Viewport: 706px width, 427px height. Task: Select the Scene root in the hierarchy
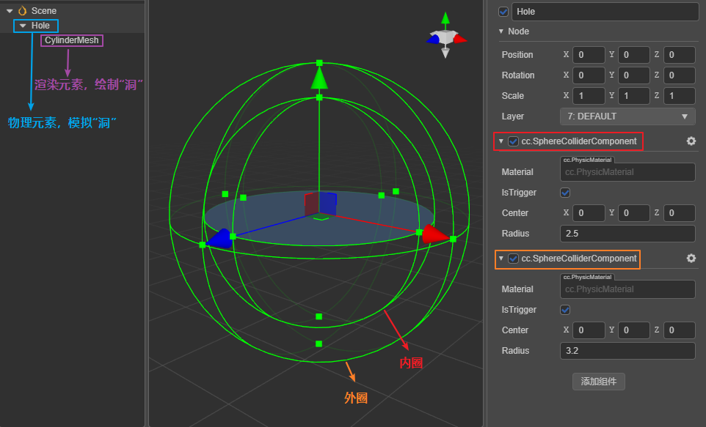(44, 10)
